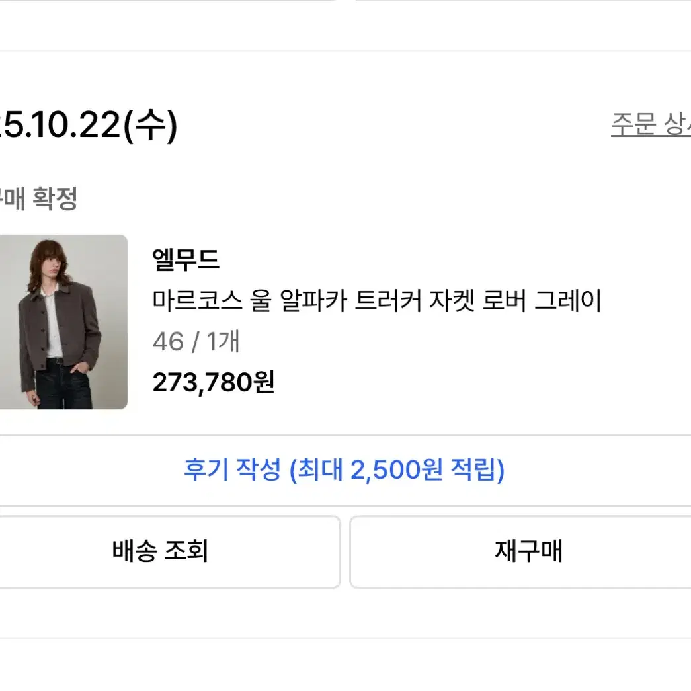Tap the 재구매 repurchase button

click(x=528, y=551)
